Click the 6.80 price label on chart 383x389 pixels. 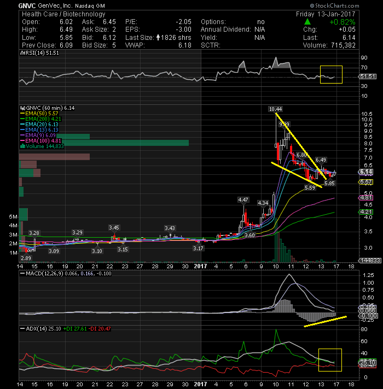click(x=302, y=155)
